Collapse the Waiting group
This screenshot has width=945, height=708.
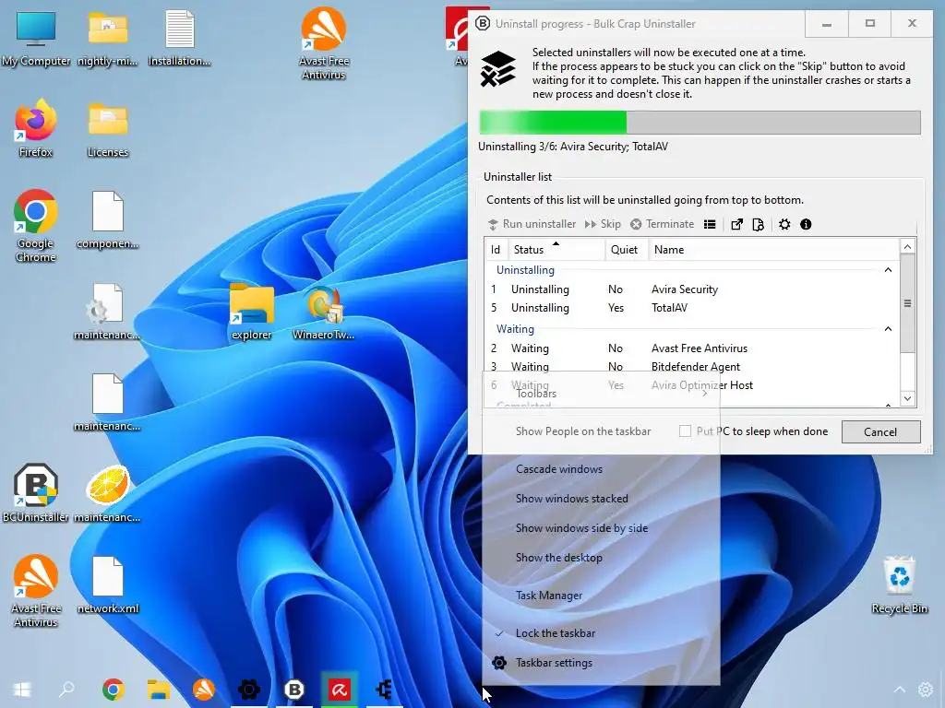click(x=888, y=329)
